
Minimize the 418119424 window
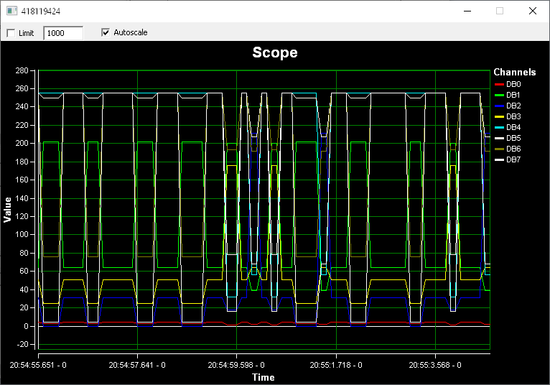tap(467, 11)
